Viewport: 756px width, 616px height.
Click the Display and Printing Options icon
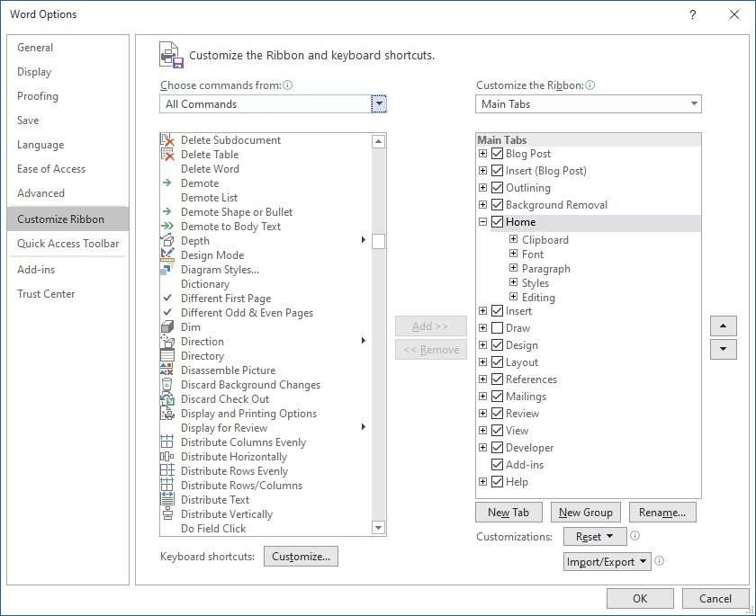pos(166,414)
